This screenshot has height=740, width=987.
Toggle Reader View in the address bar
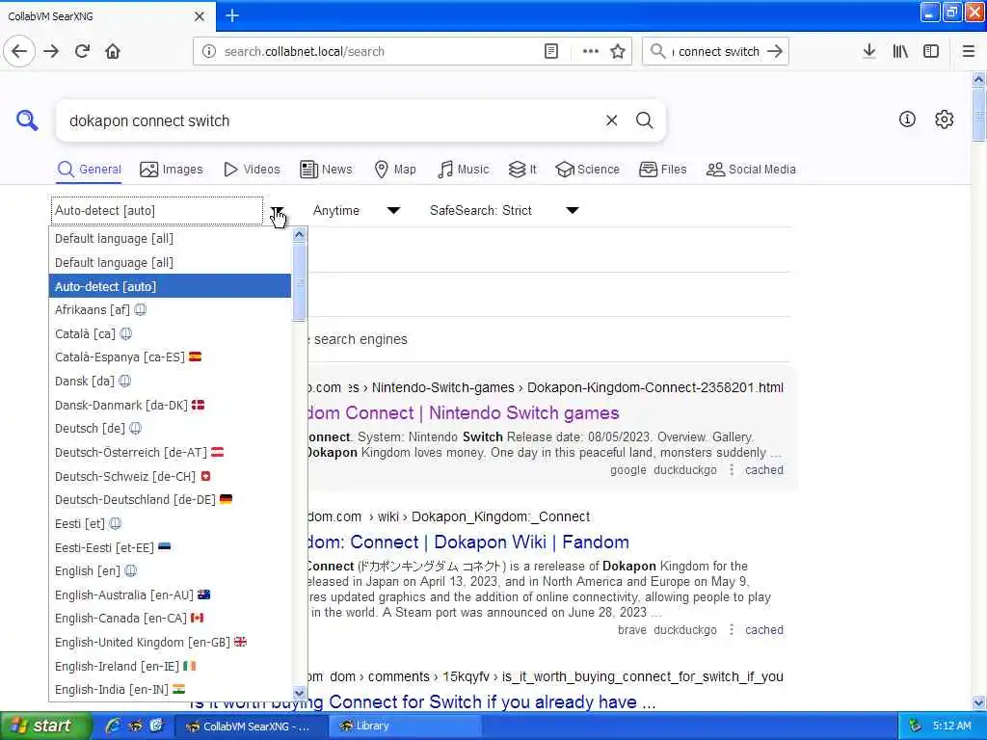tap(550, 52)
